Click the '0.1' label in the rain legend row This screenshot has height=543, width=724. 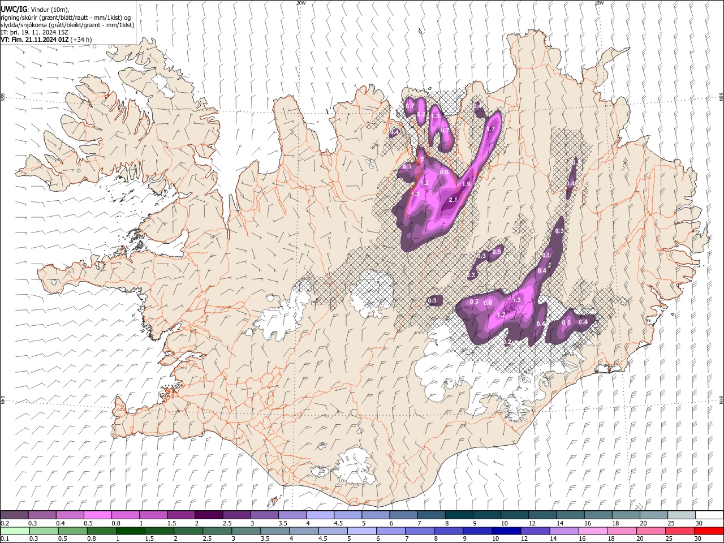click(x=4, y=539)
